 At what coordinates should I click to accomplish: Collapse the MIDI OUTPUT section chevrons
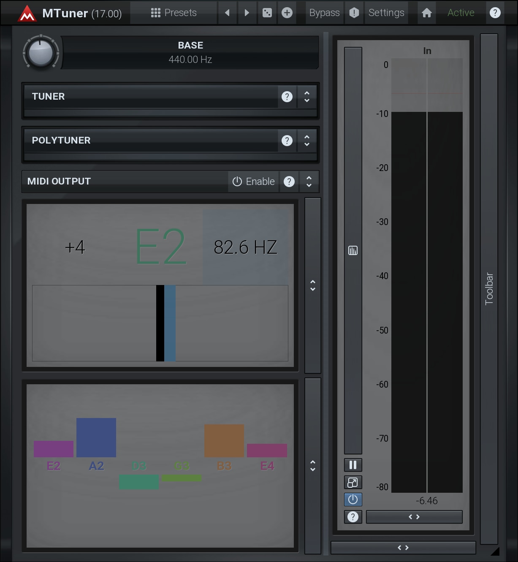pos(309,182)
